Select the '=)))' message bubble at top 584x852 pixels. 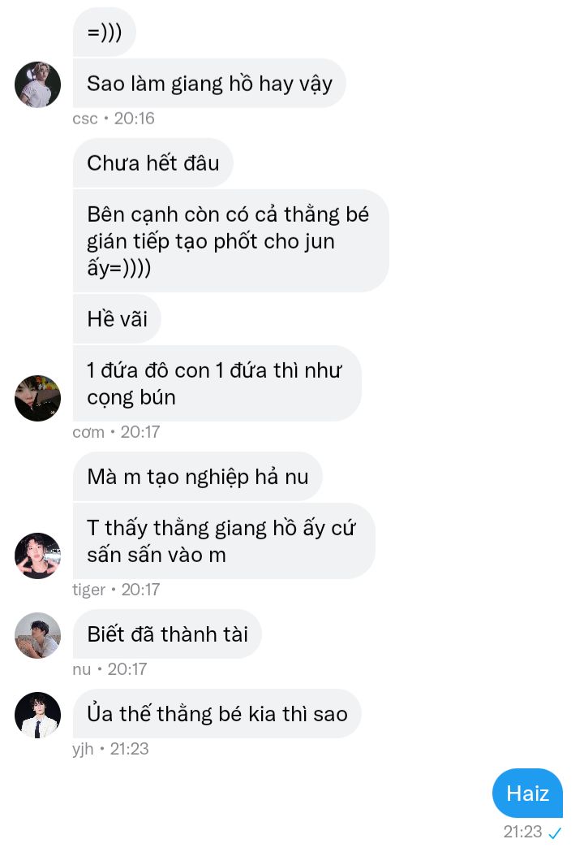[104, 32]
